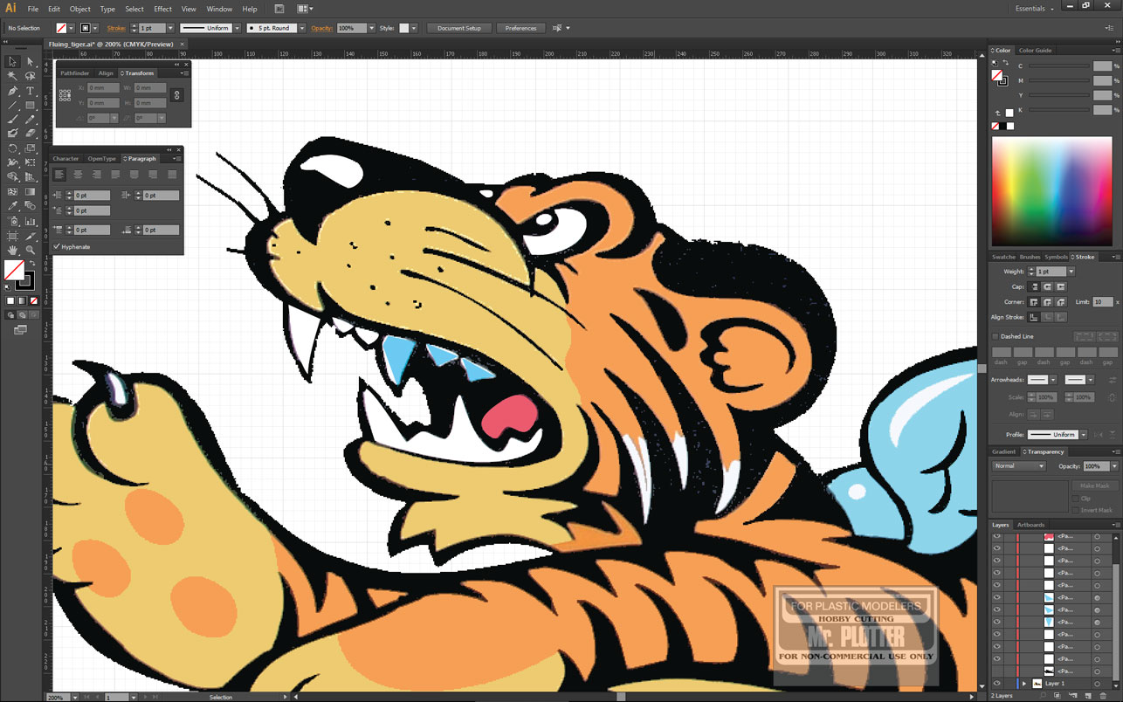This screenshot has height=702, width=1123.
Task: Open stroke weight dropdown in control bar
Action: tap(169, 28)
